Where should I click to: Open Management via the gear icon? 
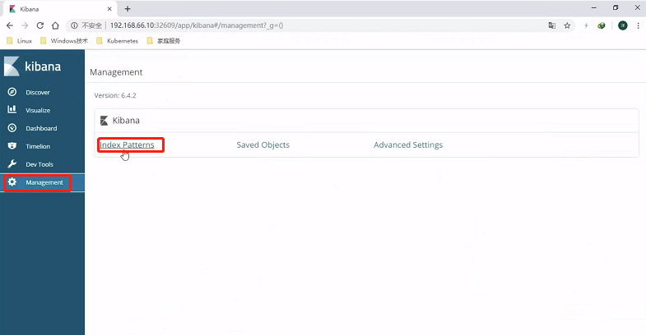[12, 181]
